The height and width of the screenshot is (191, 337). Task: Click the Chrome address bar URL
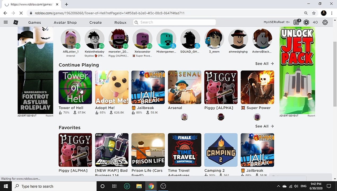click(110, 13)
